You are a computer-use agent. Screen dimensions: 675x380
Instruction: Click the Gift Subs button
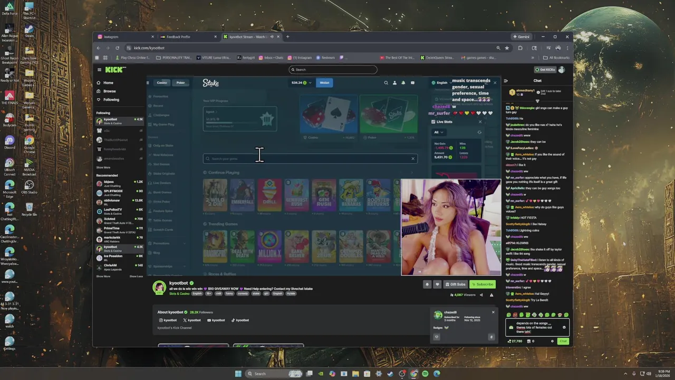[x=455, y=284]
